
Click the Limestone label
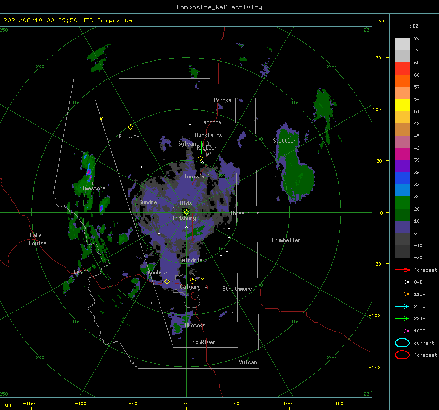click(x=92, y=188)
